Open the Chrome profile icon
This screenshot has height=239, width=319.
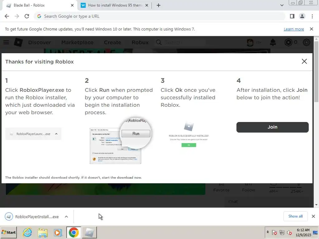click(x=302, y=16)
